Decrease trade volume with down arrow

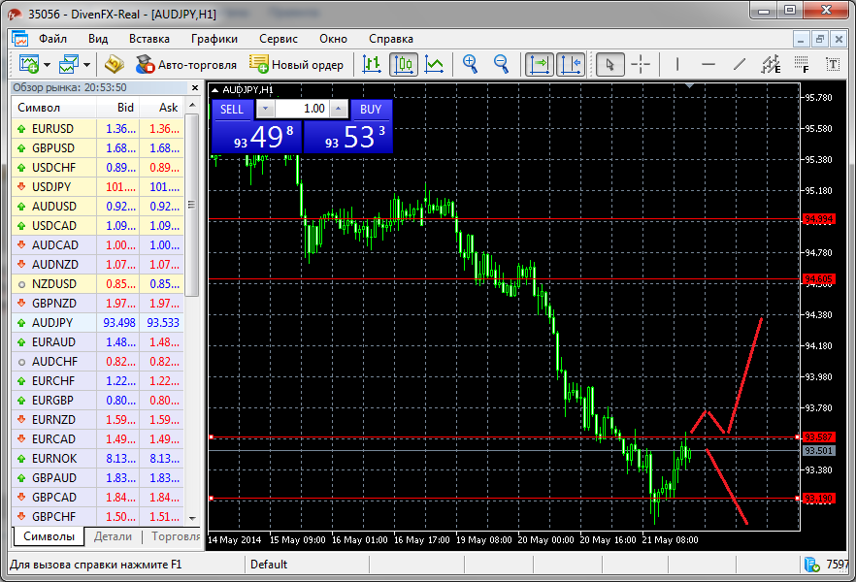(x=266, y=109)
